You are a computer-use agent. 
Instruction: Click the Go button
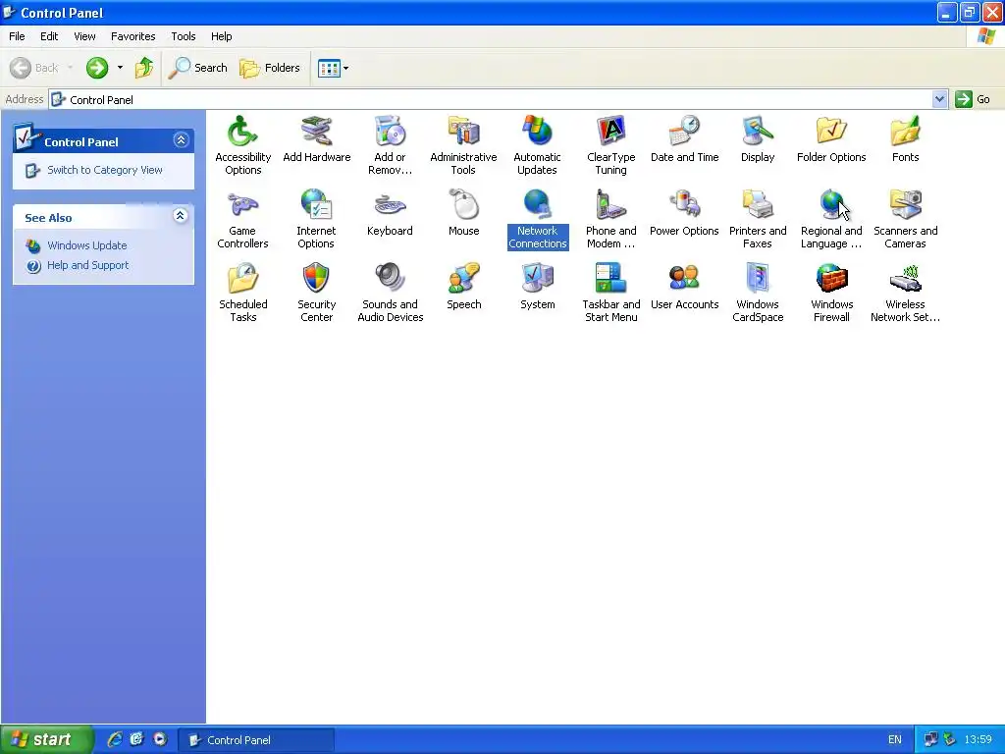pos(973,99)
